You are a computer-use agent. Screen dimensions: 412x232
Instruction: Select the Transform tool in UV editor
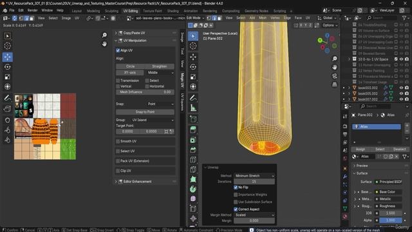point(7,86)
